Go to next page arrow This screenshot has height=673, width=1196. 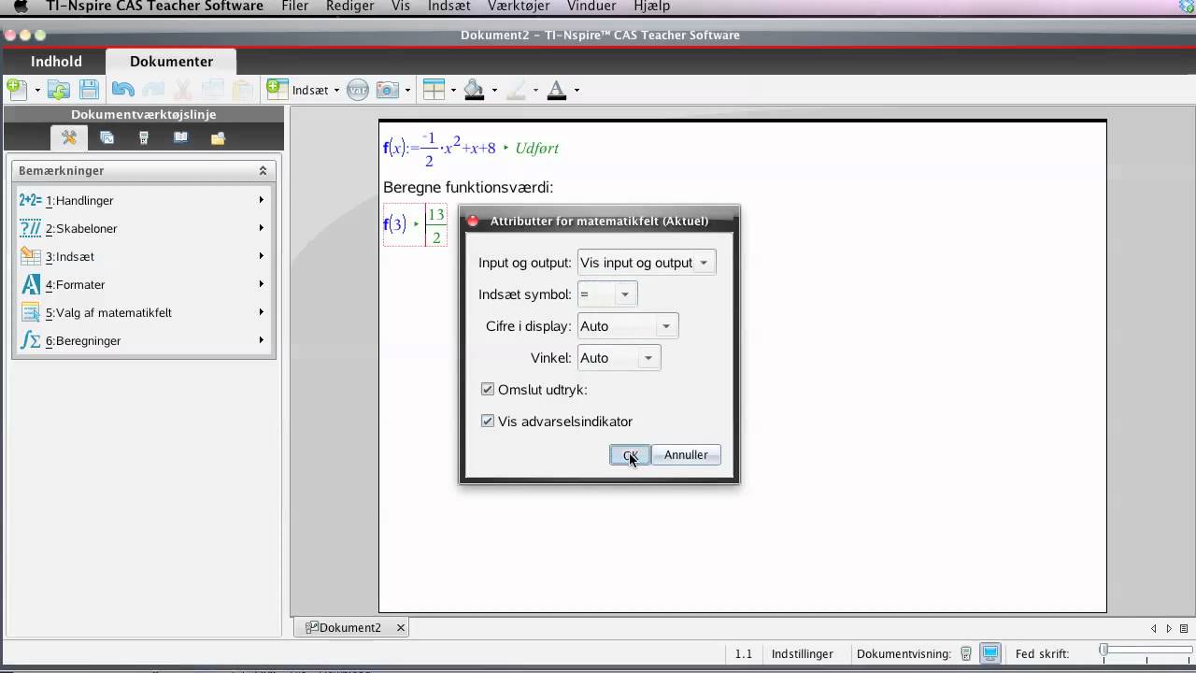click(x=1169, y=628)
